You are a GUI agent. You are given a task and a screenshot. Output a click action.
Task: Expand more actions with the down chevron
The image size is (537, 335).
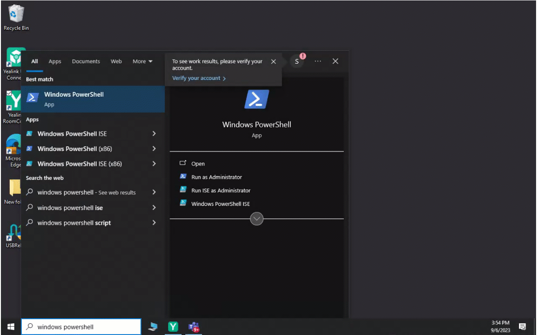click(256, 219)
